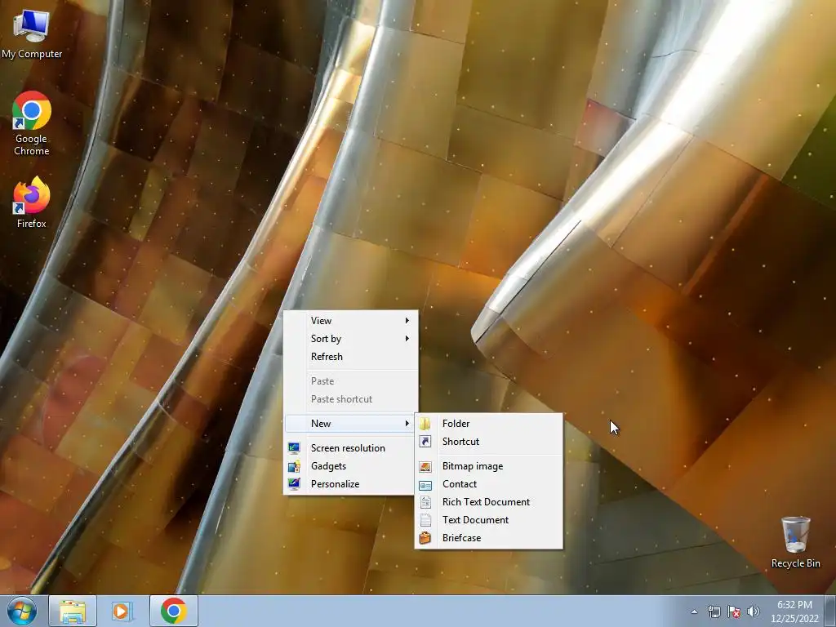The image size is (836, 627).
Task: Open the My Computer desktop icon
Action: pyautogui.click(x=32, y=33)
